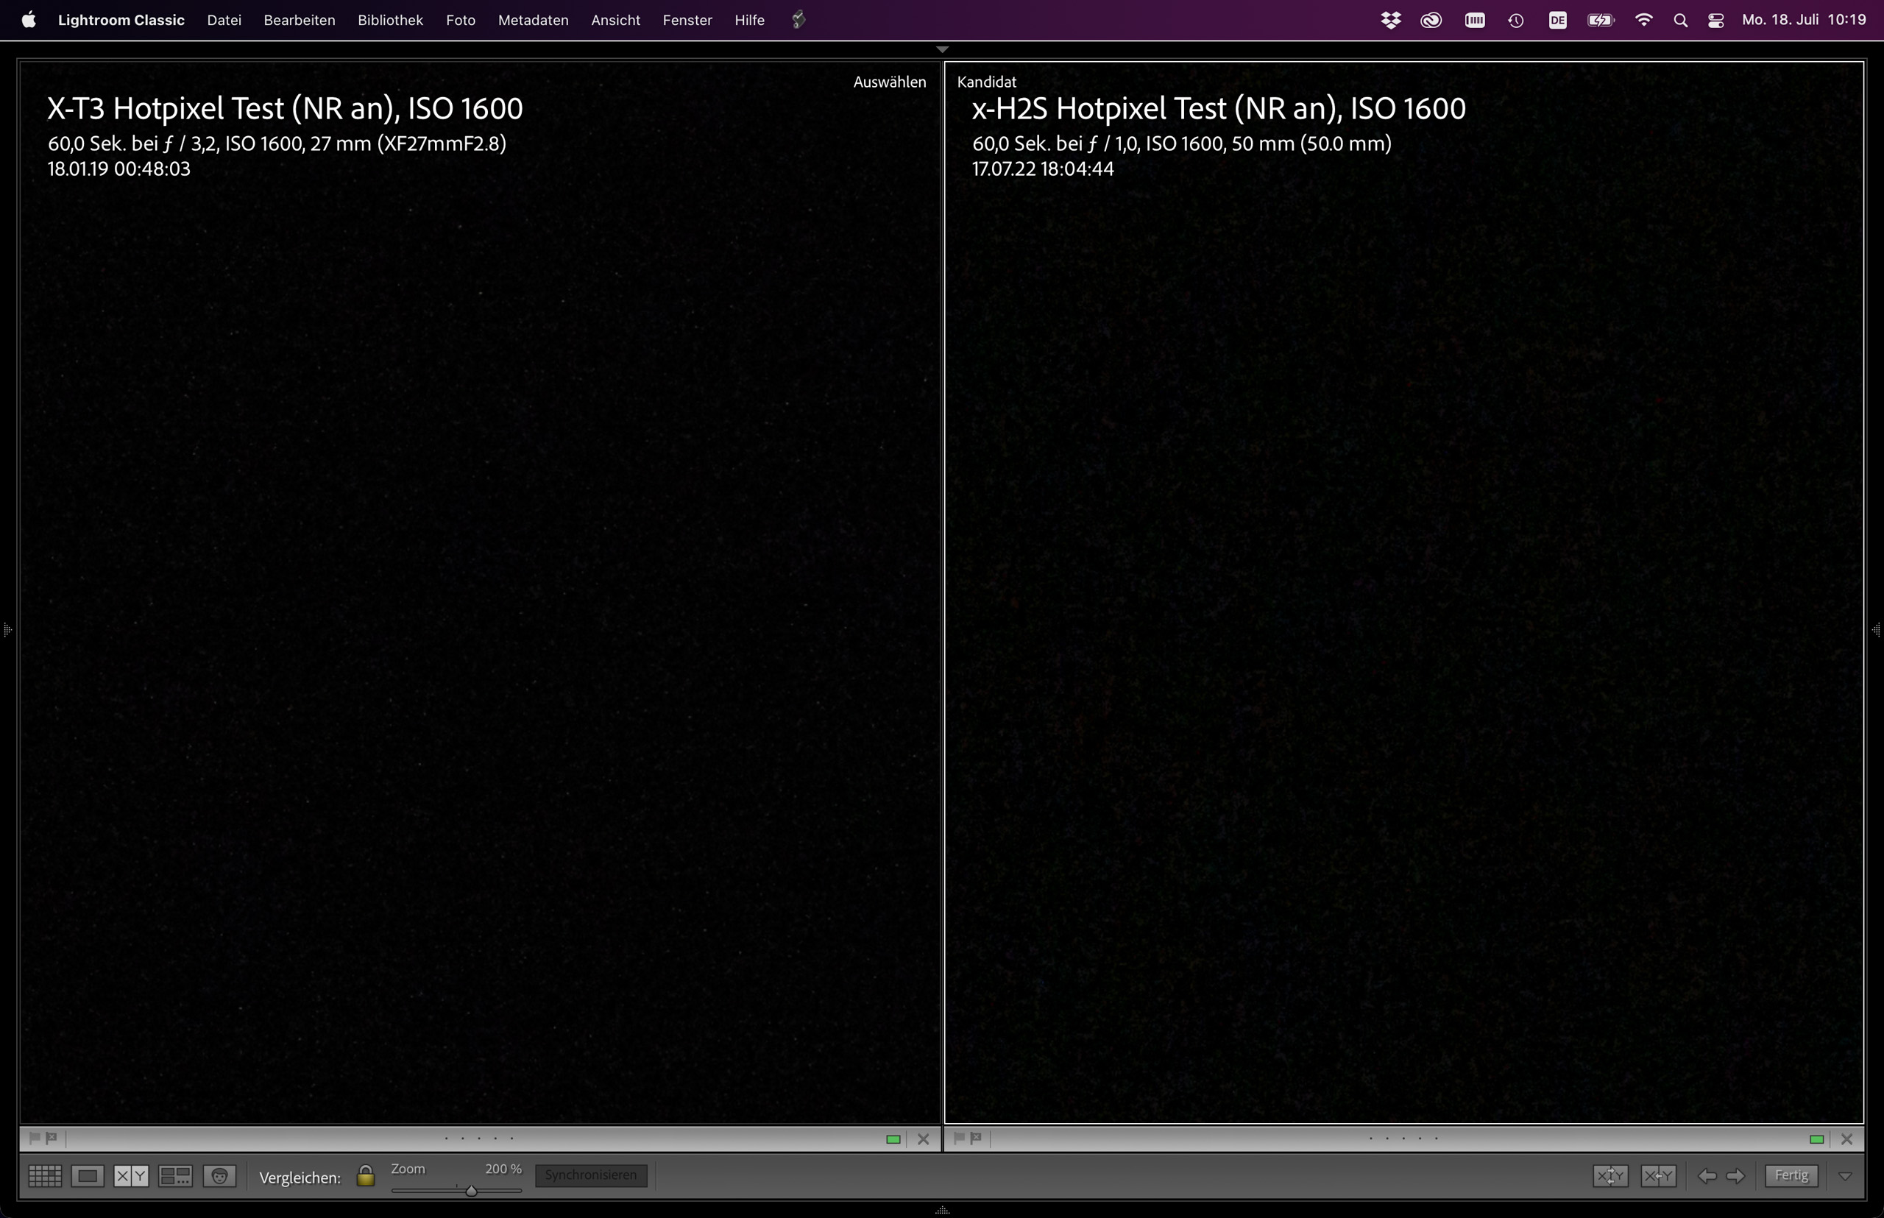
Task: Flag the x-H2S candidate as rejected
Action: point(976,1138)
